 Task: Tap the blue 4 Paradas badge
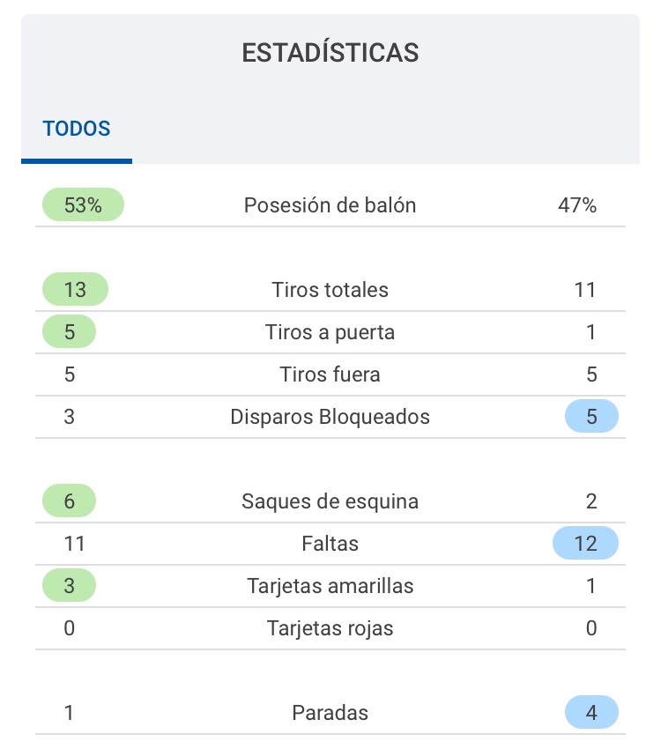point(591,713)
